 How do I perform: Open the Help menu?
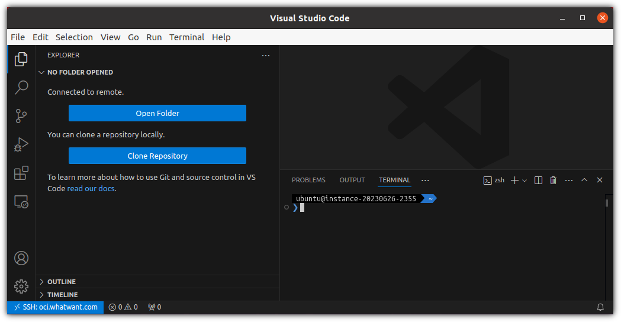click(221, 37)
